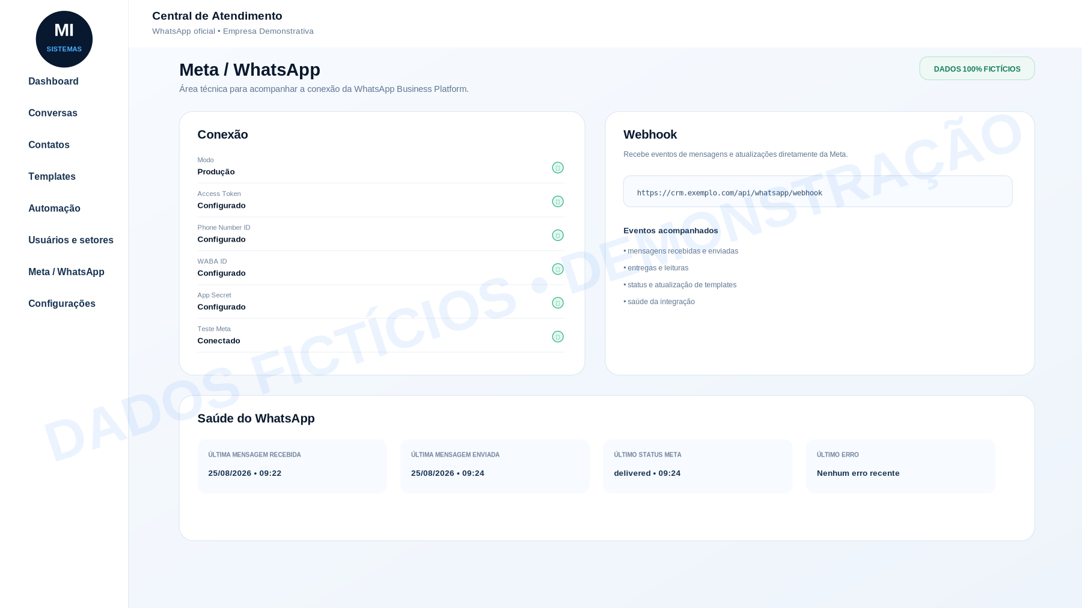This screenshot has height=608, width=1082.
Task: Select the Meta / WhatsApp sidebar item
Action: point(66,272)
